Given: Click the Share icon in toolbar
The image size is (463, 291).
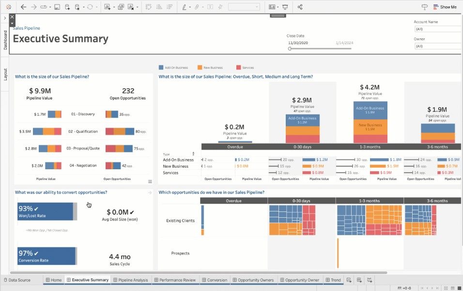Looking at the screenshot, I should tap(300, 7).
